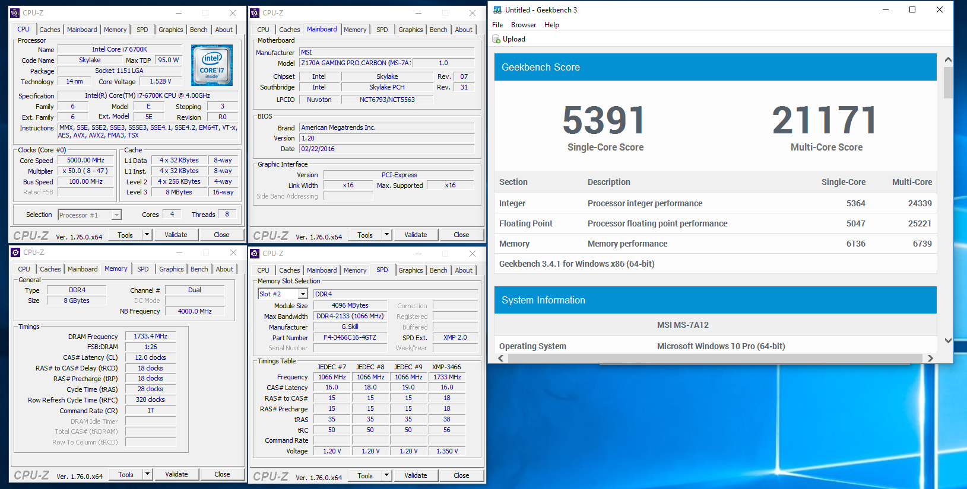Click Tools button in Mainboard window
Screen dimensions: 967x489
[x=365, y=235]
